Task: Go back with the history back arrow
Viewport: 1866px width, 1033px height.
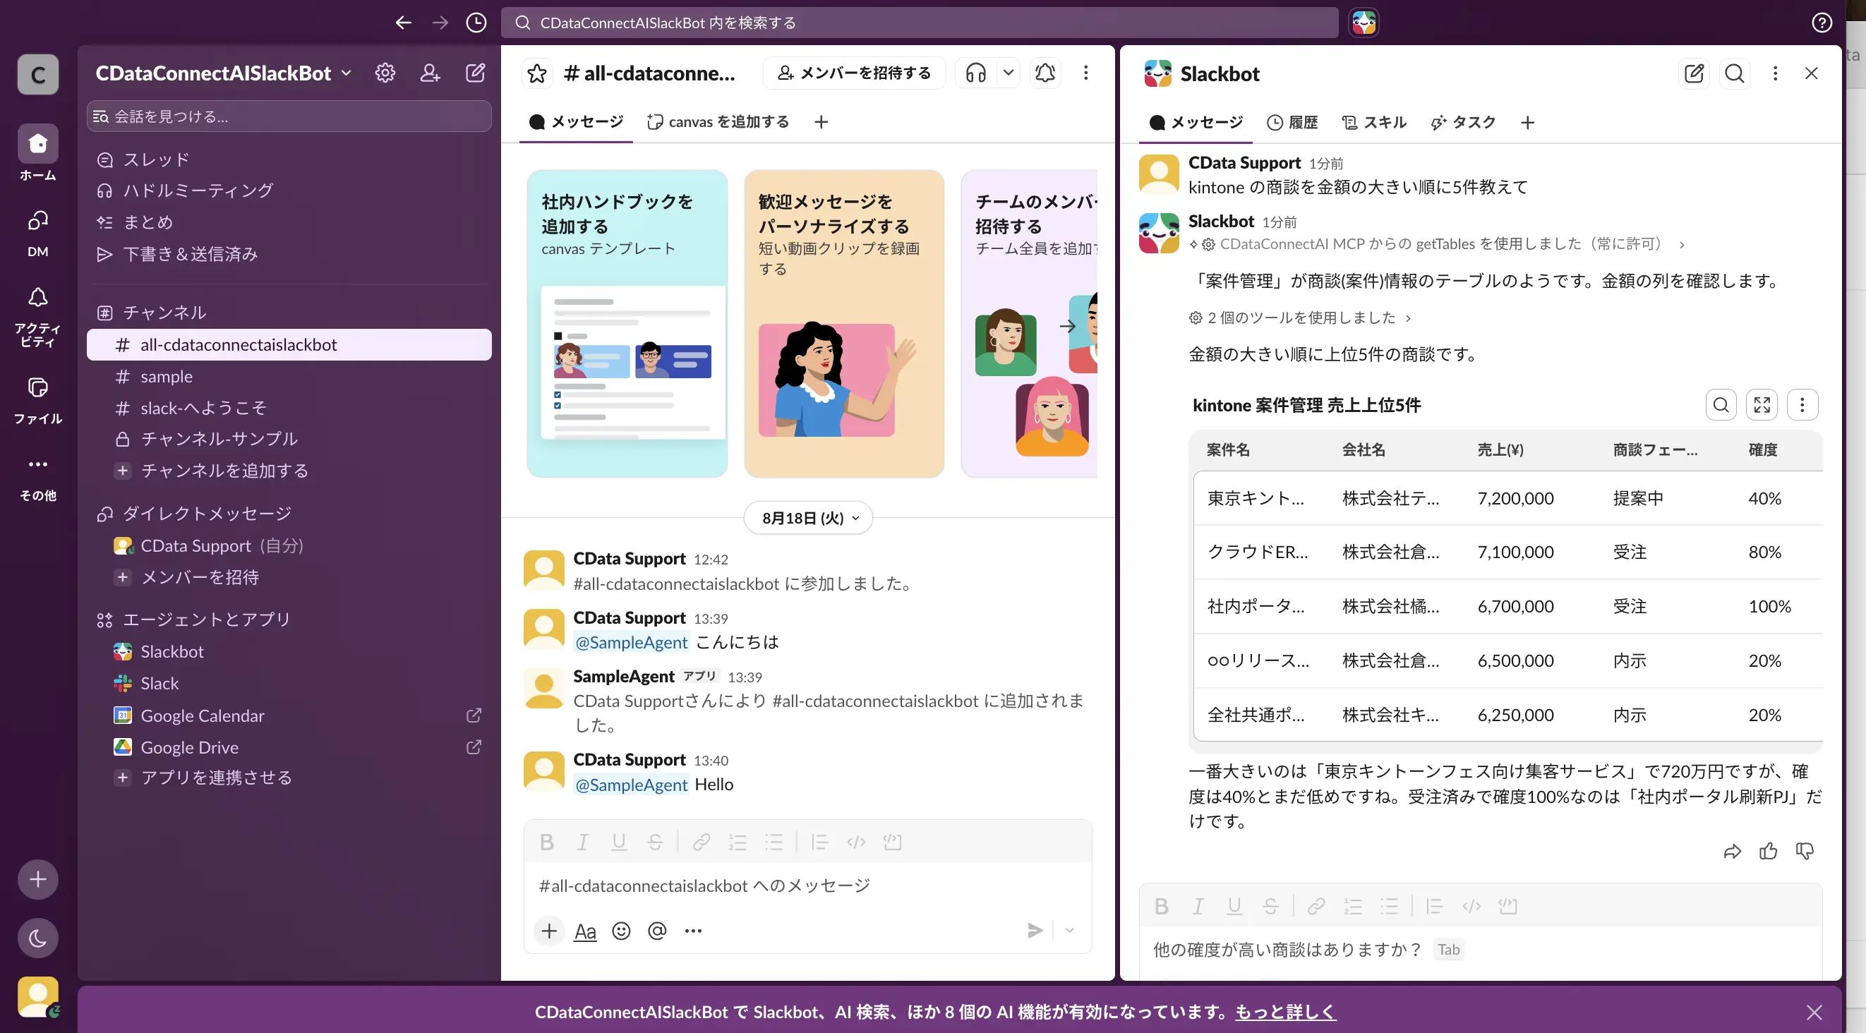Action: 404,23
